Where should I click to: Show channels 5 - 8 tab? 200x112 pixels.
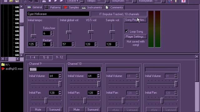click(46, 58)
